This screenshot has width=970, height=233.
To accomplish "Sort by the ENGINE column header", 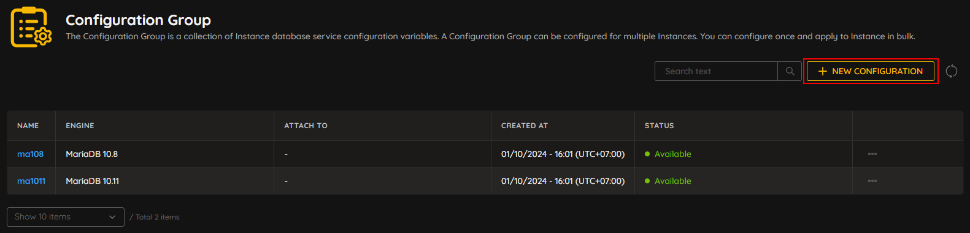I will click(x=80, y=126).
